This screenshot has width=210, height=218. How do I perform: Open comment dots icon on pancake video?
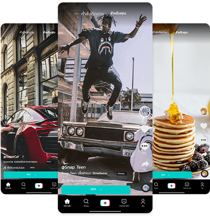click(203, 140)
